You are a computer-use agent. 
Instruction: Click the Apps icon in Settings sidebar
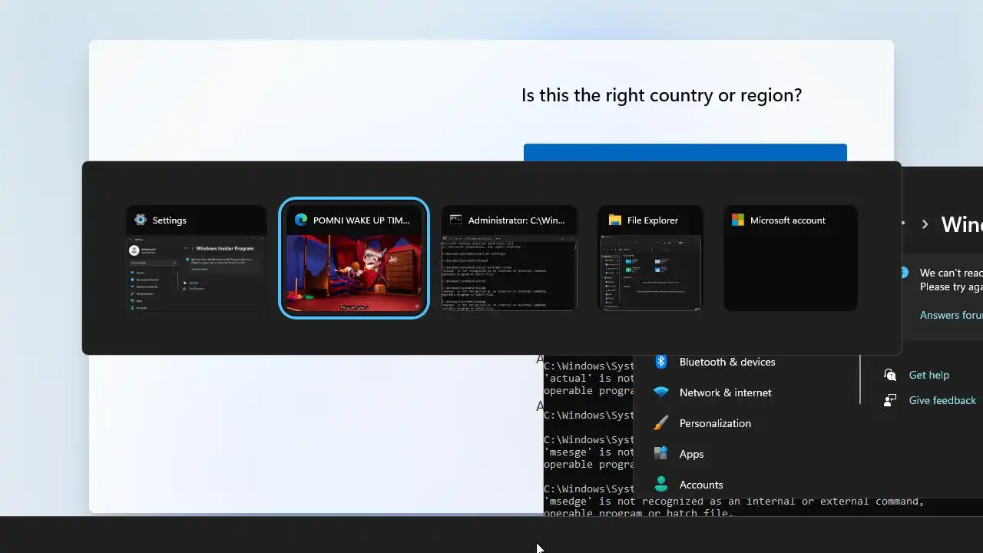click(x=660, y=454)
